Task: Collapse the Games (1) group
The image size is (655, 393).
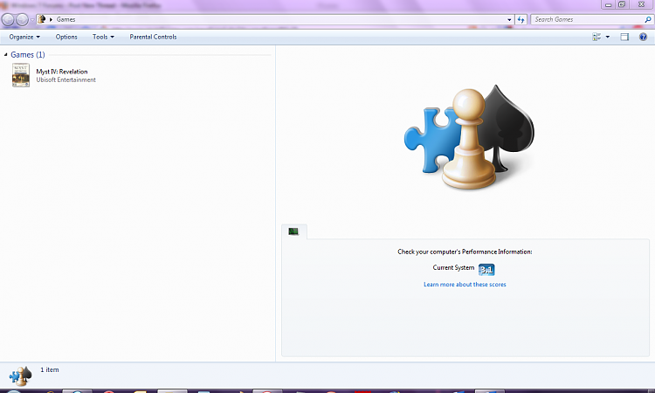Action: (x=5, y=55)
